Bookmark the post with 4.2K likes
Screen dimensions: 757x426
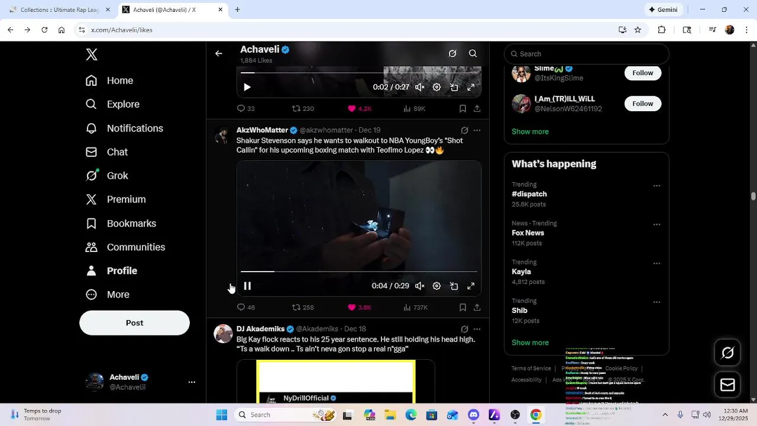[462, 109]
